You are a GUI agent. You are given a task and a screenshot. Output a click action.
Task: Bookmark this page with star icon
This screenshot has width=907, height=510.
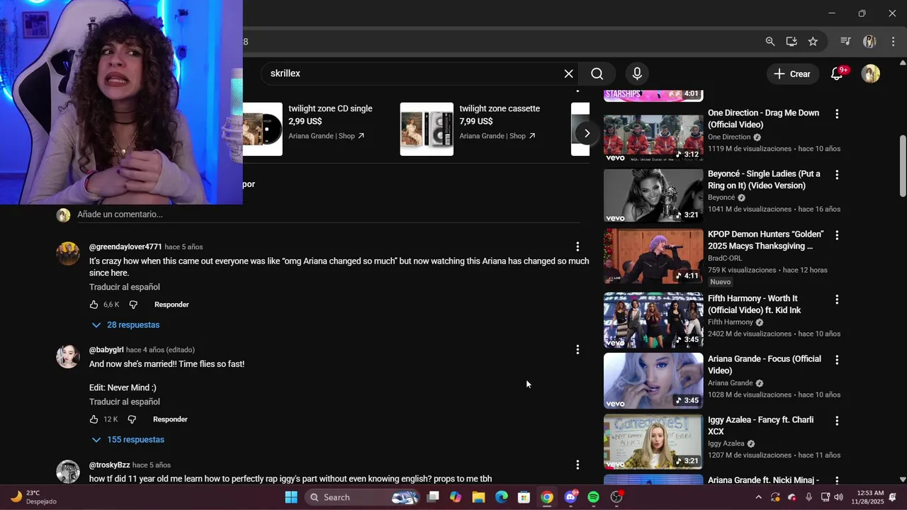click(x=813, y=42)
